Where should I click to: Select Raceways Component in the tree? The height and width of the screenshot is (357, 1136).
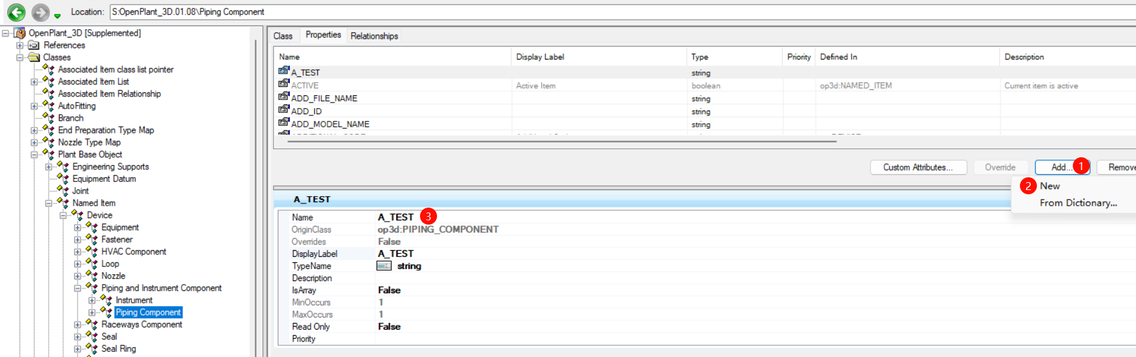(142, 324)
